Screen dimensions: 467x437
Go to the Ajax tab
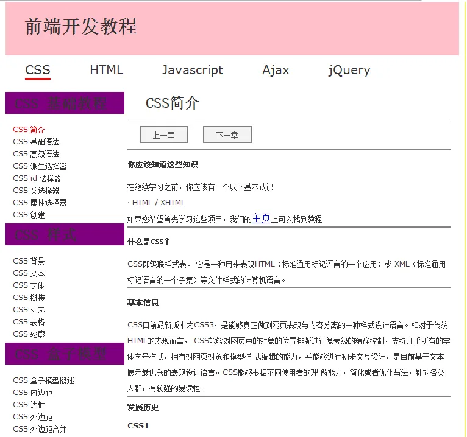pos(276,70)
